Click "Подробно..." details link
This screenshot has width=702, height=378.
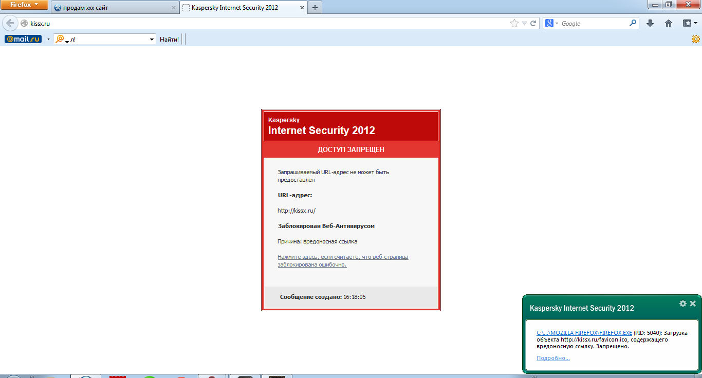pos(553,358)
